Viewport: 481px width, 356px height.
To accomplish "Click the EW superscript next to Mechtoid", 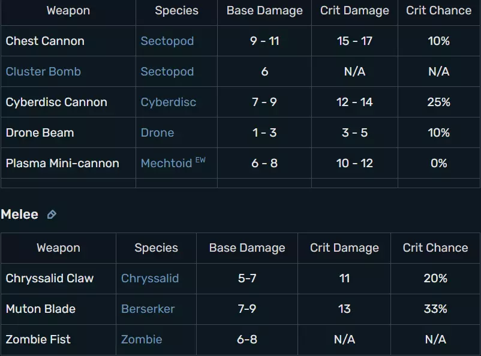I will click(x=200, y=160).
